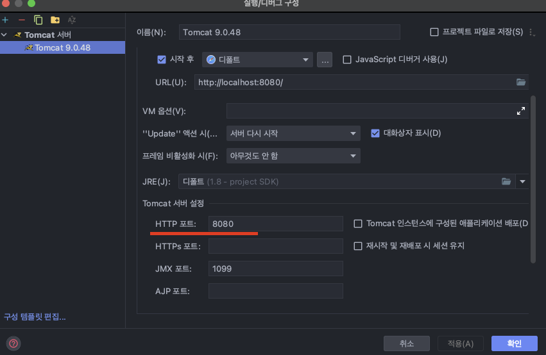This screenshot has width=546, height=355.
Task: Enable Tomcat 인스턴스에 구성된 애플리케이션 배포 checkbox
Action: tap(358, 224)
